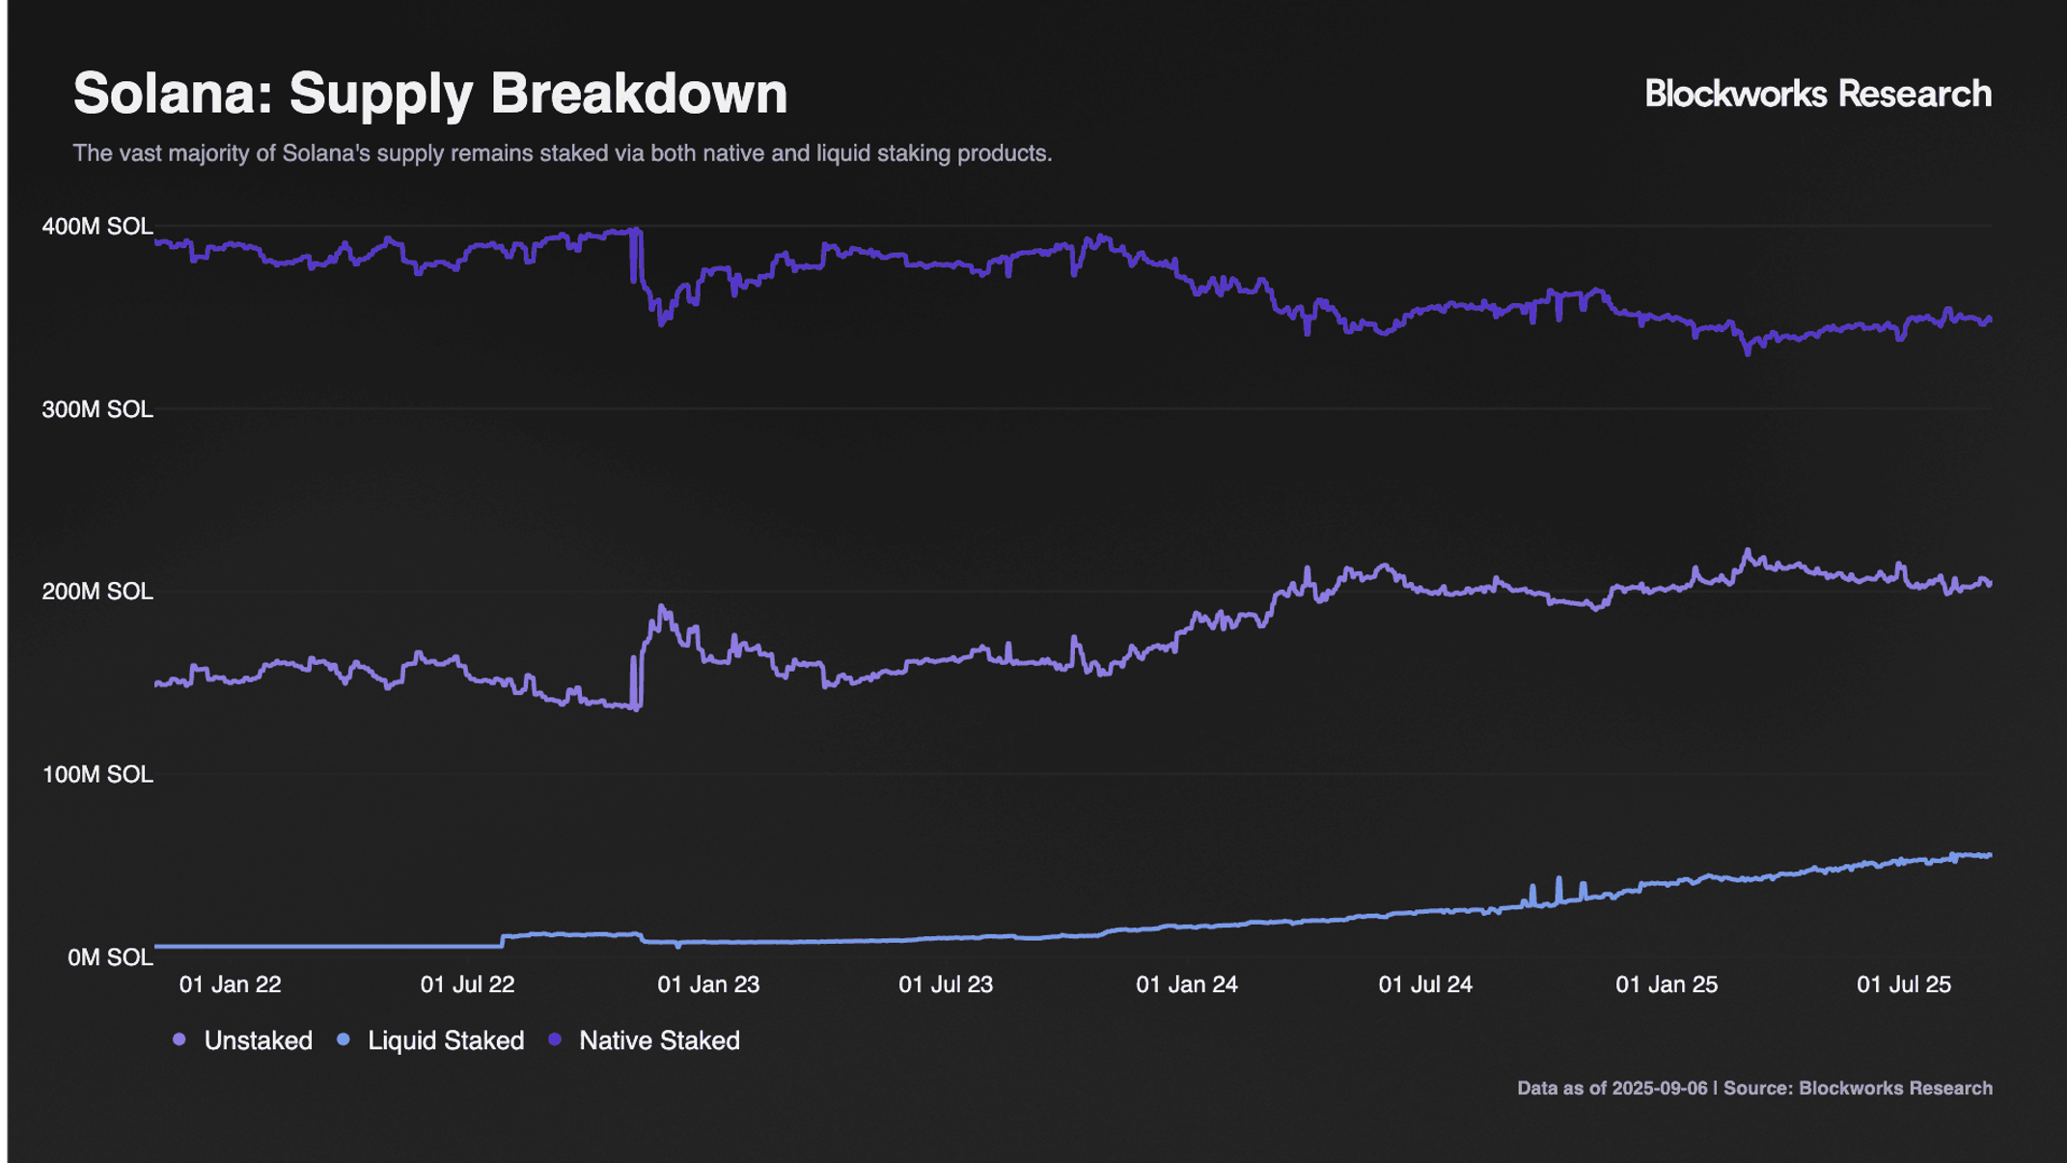Click the Blockworks Research logo
This screenshot has height=1163, width=2067.
(x=1818, y=94)
